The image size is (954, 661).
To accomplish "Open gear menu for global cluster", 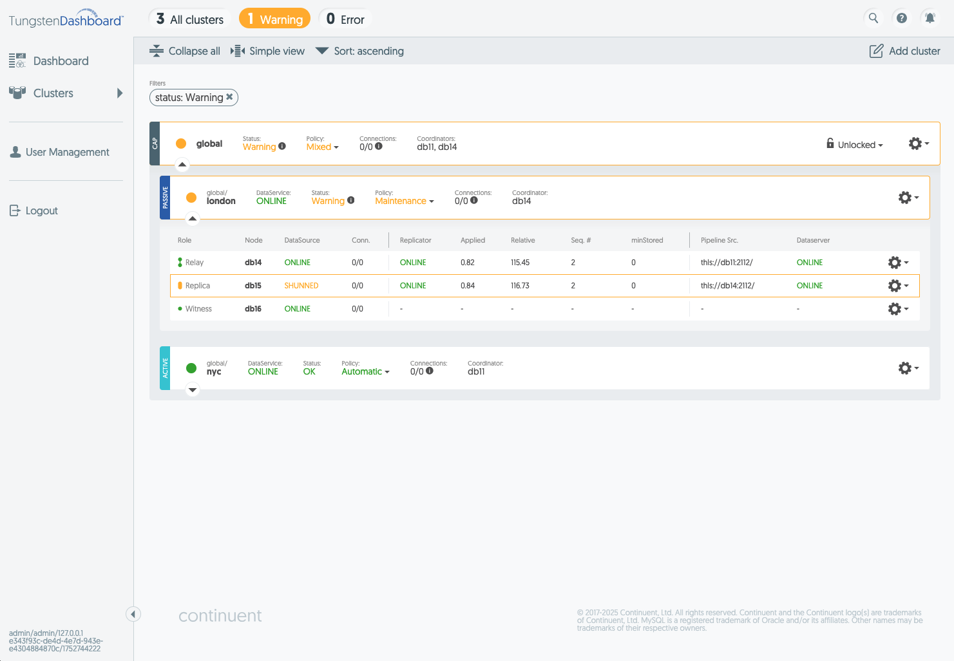I will (919, 144).
